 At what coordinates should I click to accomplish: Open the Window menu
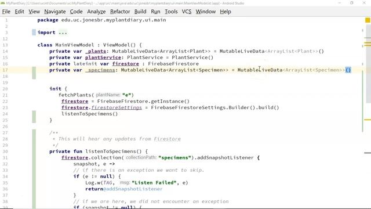tap(206, 12)
